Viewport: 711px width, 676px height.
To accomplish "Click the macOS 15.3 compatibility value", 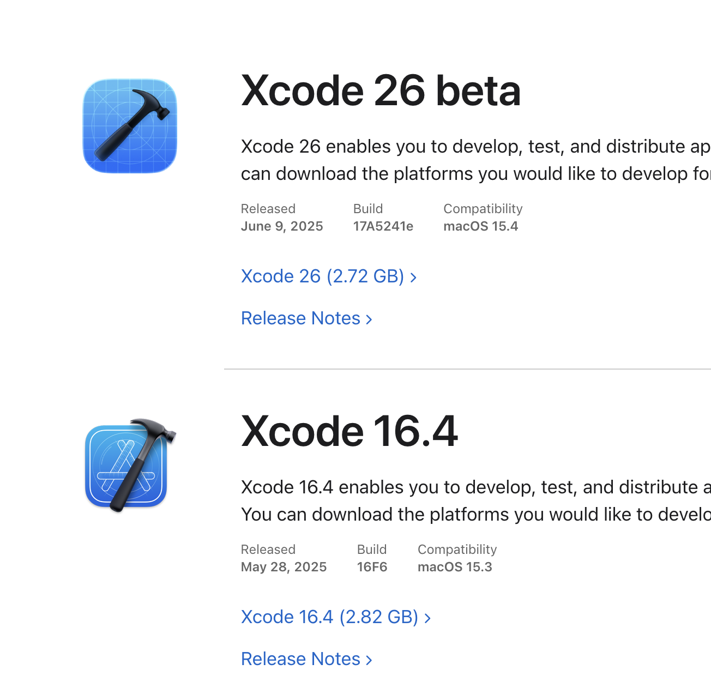I will pos(455,567).
